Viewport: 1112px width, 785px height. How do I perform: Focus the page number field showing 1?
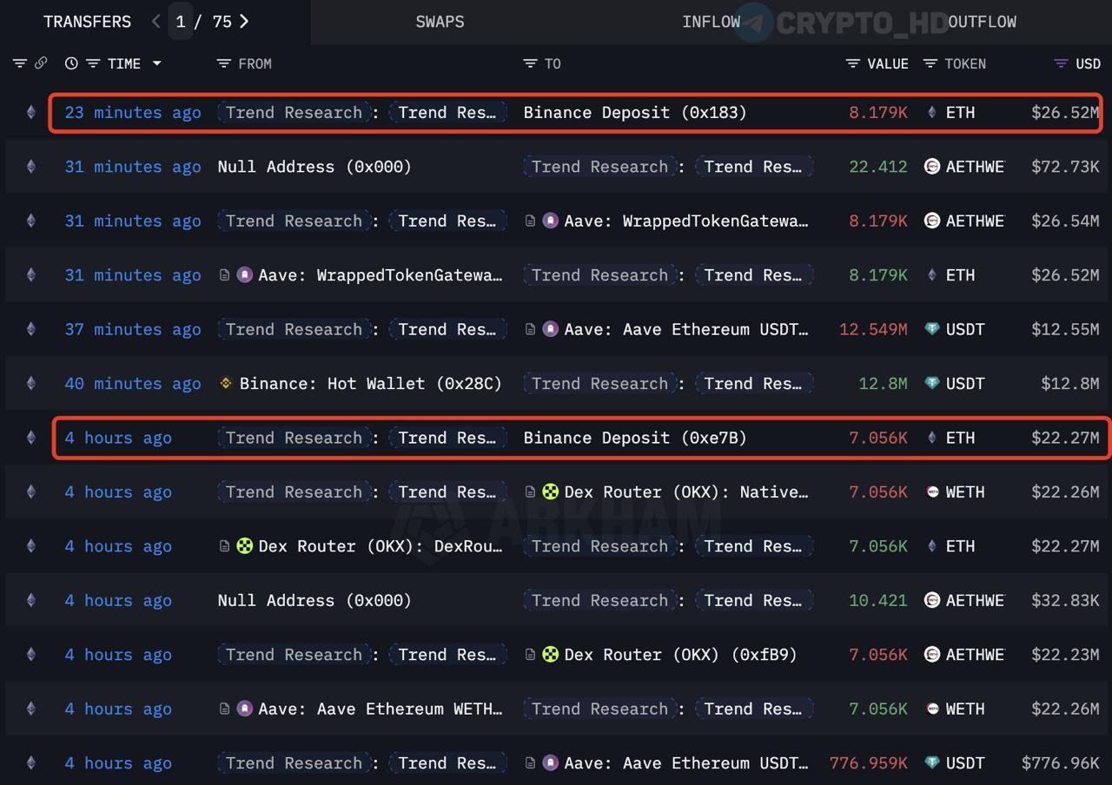[180, 22]
